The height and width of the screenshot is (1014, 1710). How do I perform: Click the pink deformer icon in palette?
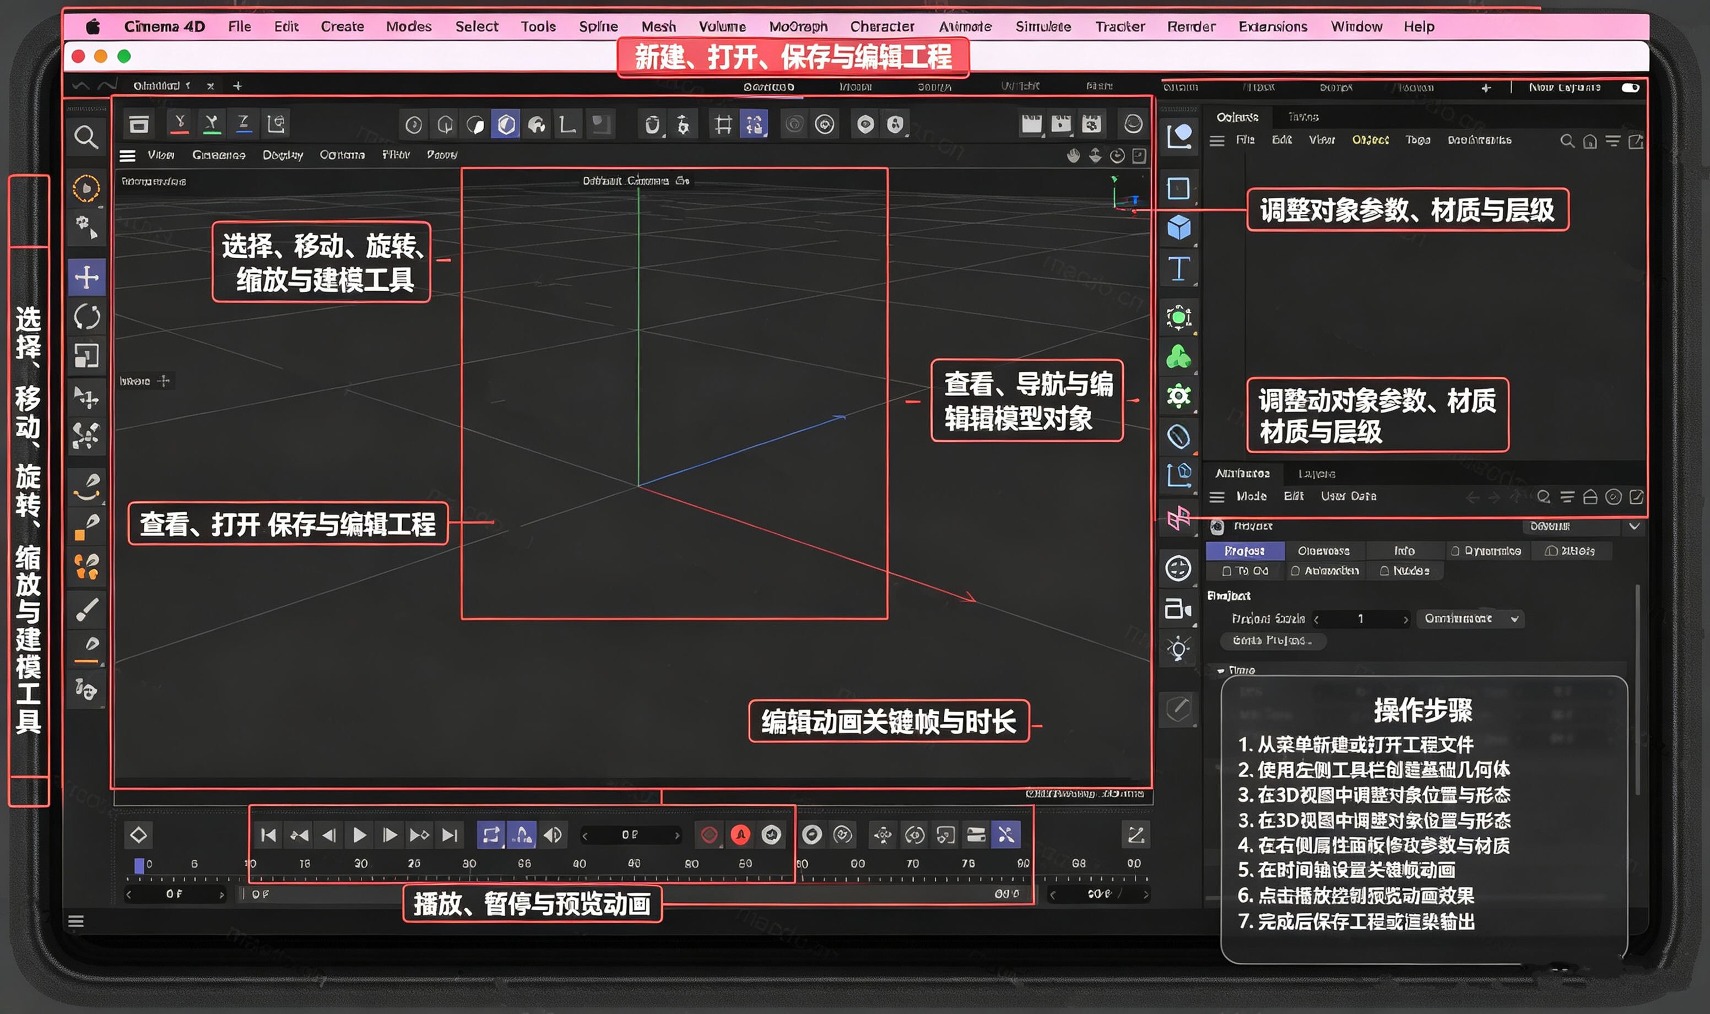pos(1178,519)
